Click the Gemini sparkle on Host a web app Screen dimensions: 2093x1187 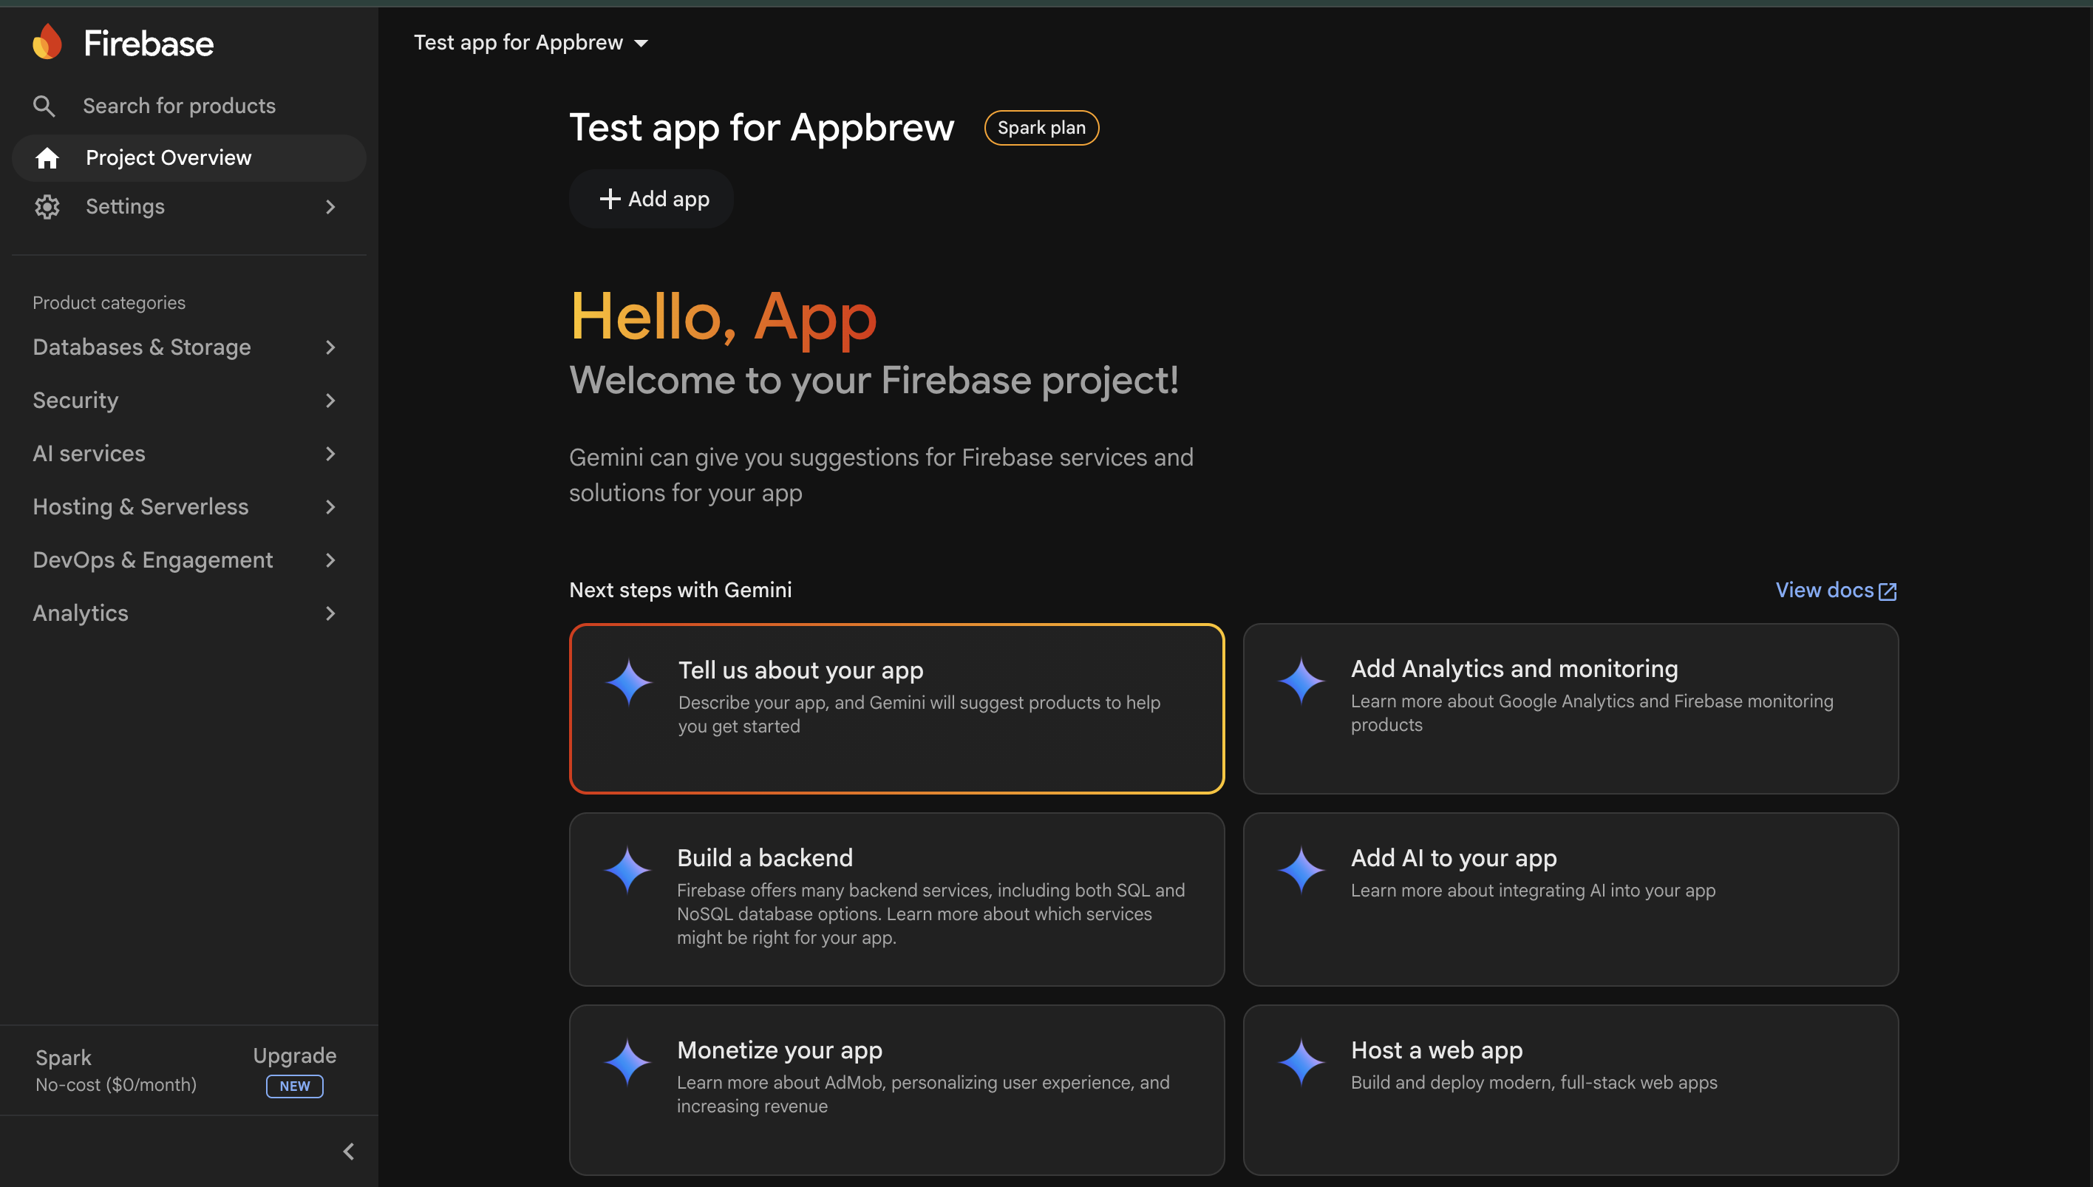point(1301,1062)
